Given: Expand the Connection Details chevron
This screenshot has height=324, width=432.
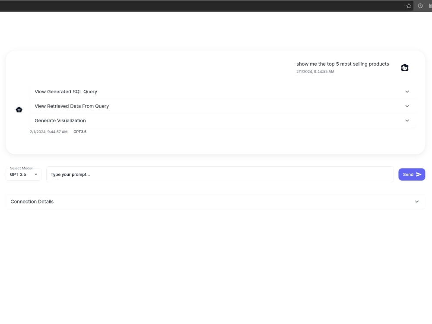Looking at the screenshot, I should coord(416,202).
